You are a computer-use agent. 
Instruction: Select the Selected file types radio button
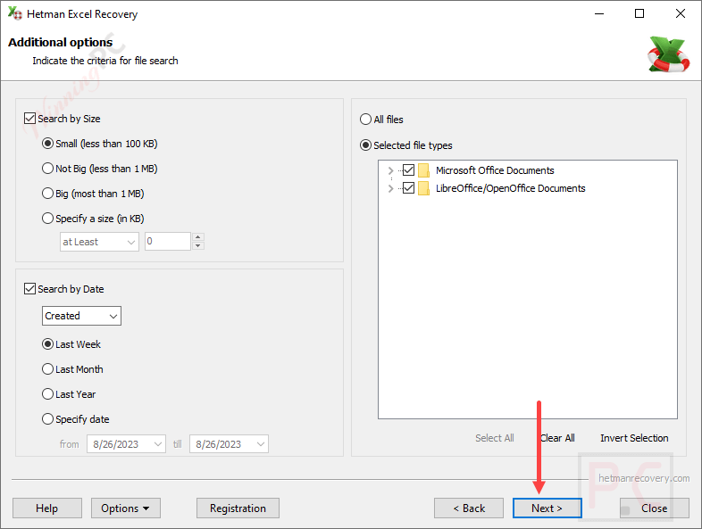[x=366, y=145]
